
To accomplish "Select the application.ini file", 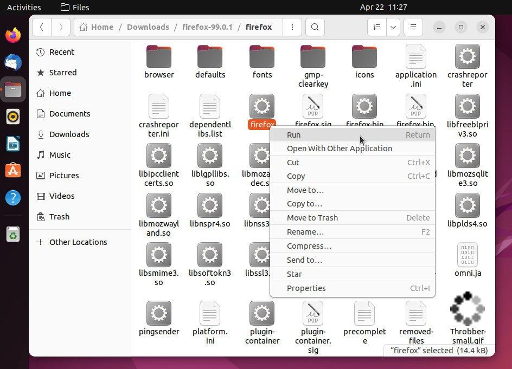I will (415, 57).
